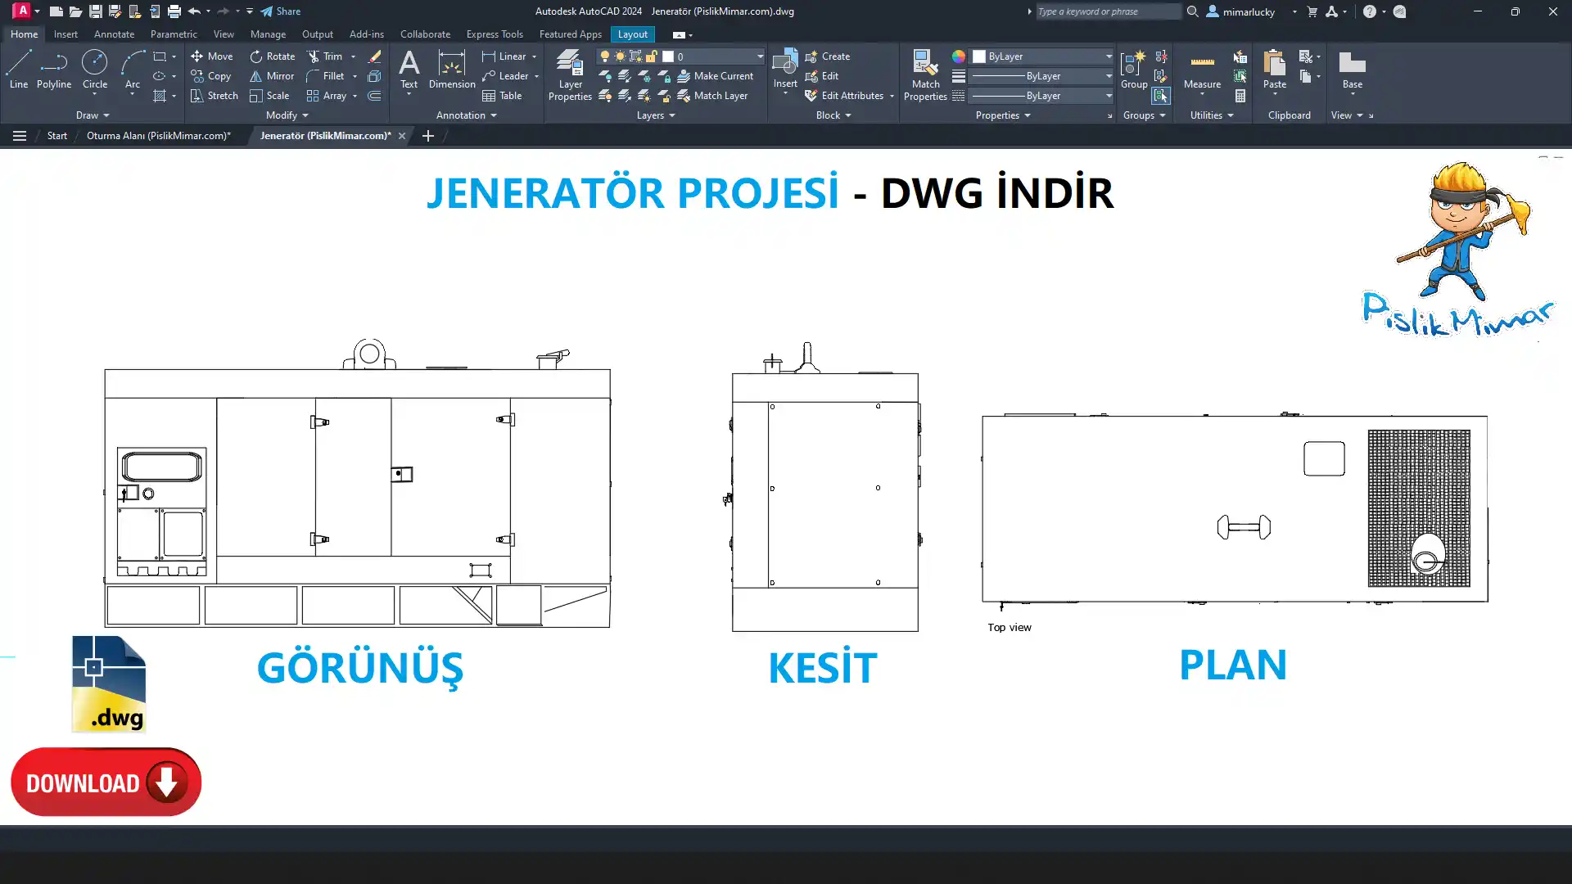
Task: Click the Share button
Action: pos(281,11)
